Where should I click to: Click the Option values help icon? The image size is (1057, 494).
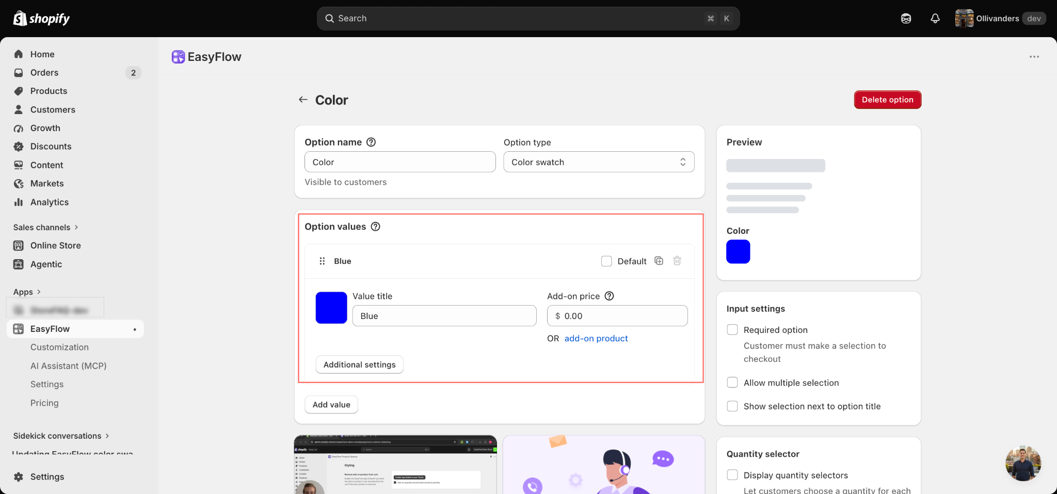coord(376,227)
